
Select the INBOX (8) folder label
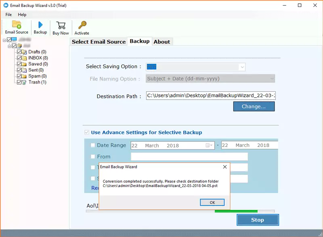(38, 58)
